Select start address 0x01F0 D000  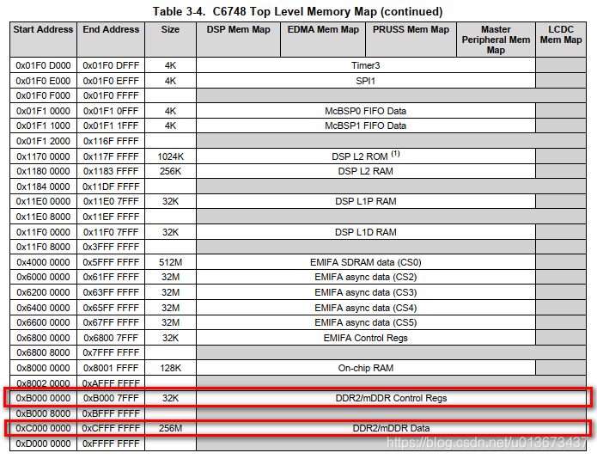pyautogui.click(x=43, y=65)
